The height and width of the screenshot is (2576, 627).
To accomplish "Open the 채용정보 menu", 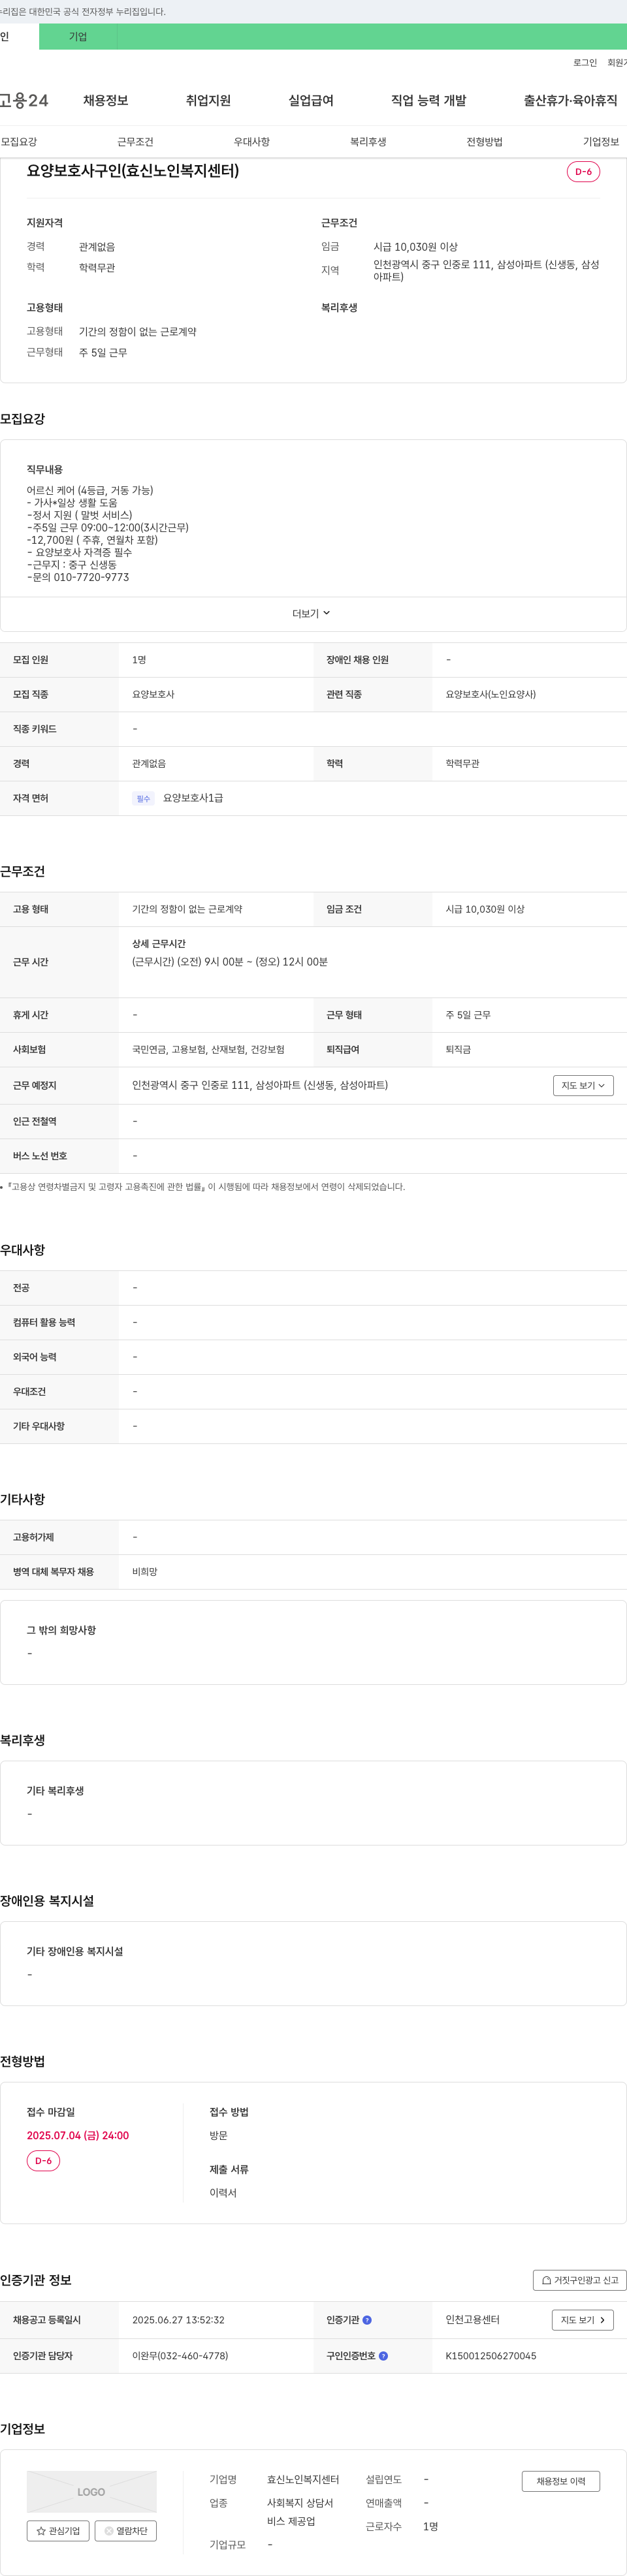I will 105,100.
